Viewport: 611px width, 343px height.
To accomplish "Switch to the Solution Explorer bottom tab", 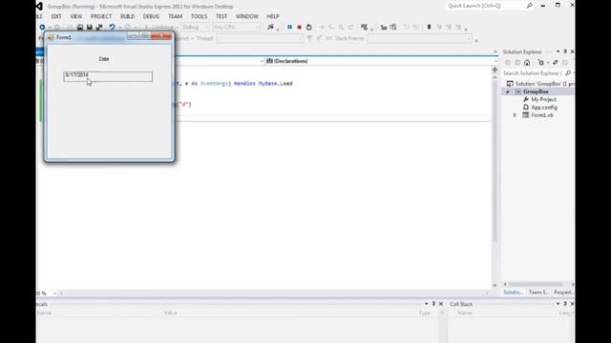I will (x=513, y=293).
